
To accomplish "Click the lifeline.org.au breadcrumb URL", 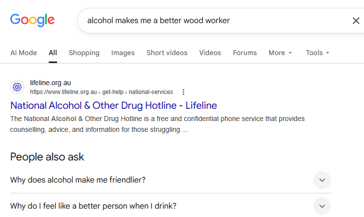I will click(101, 92).
